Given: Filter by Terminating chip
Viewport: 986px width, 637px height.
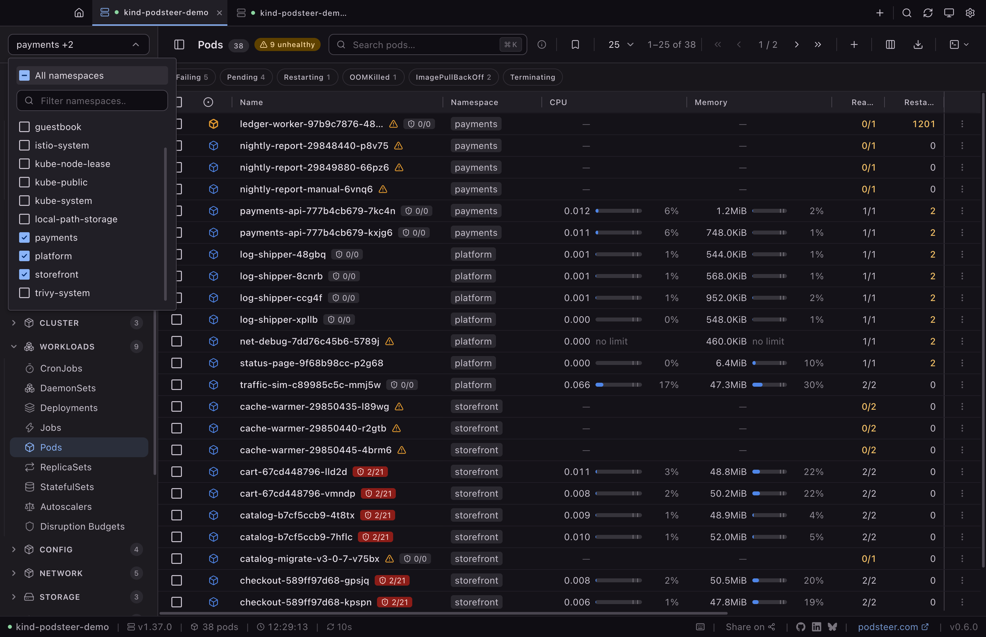Looking at the screenshot, I should pyautogui.click(x=533, y=77).
